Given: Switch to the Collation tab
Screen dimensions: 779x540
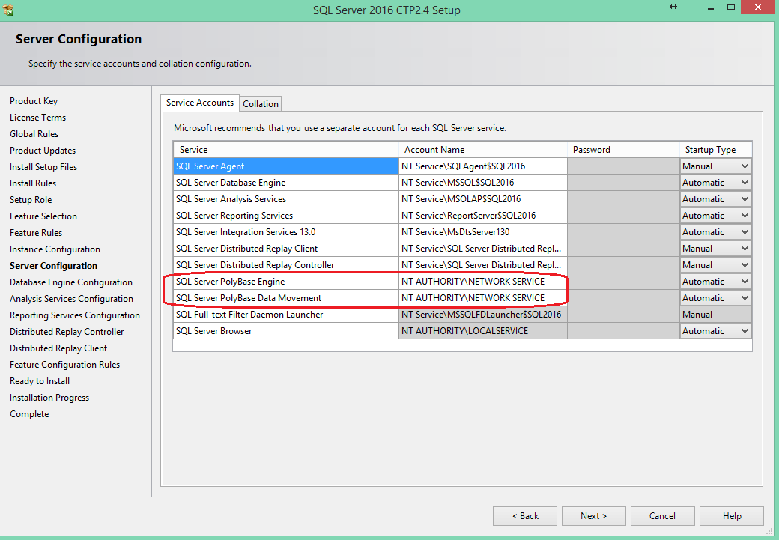Looking at the screenshot, I should pyautogui.click(x=261, y=104).
